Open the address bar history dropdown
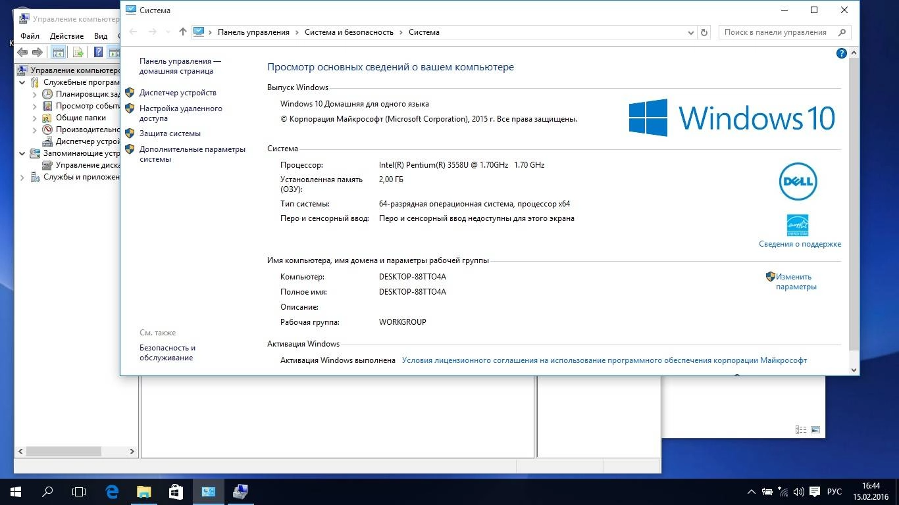 pos(691,32)
